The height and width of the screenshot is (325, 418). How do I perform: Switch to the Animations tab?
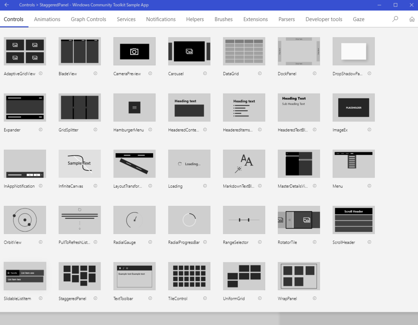tap(47, 19)
